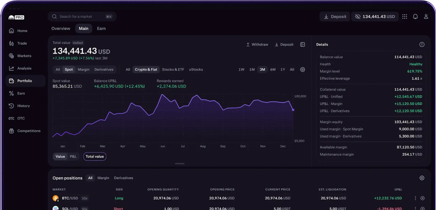Open Trade from the sidebar

coord(22,43)
